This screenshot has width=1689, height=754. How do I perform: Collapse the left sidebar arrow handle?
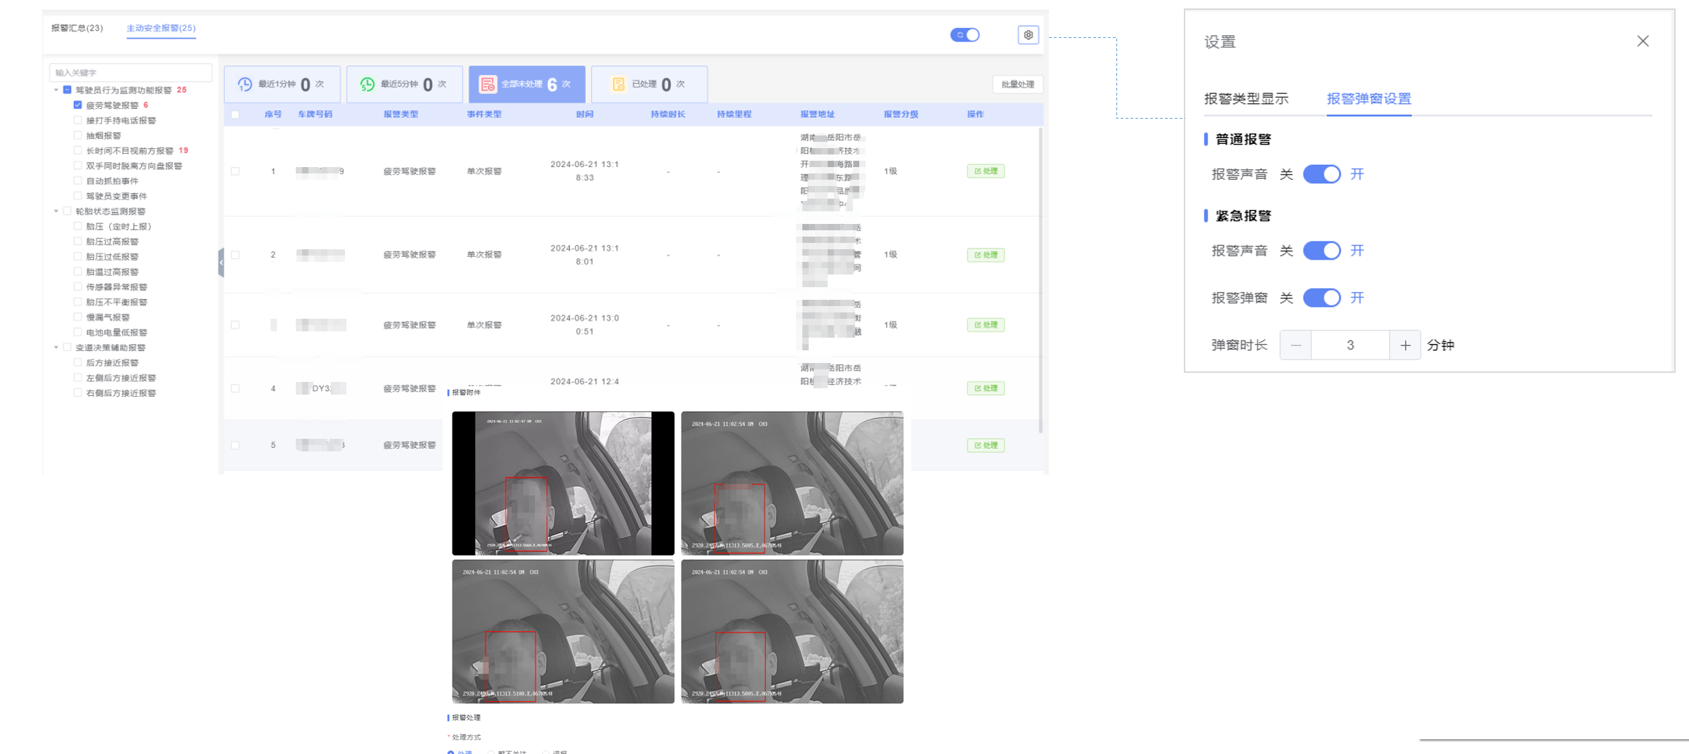coord(221,263)
